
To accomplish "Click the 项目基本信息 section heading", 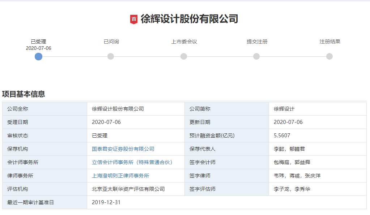I will [24, 94].
